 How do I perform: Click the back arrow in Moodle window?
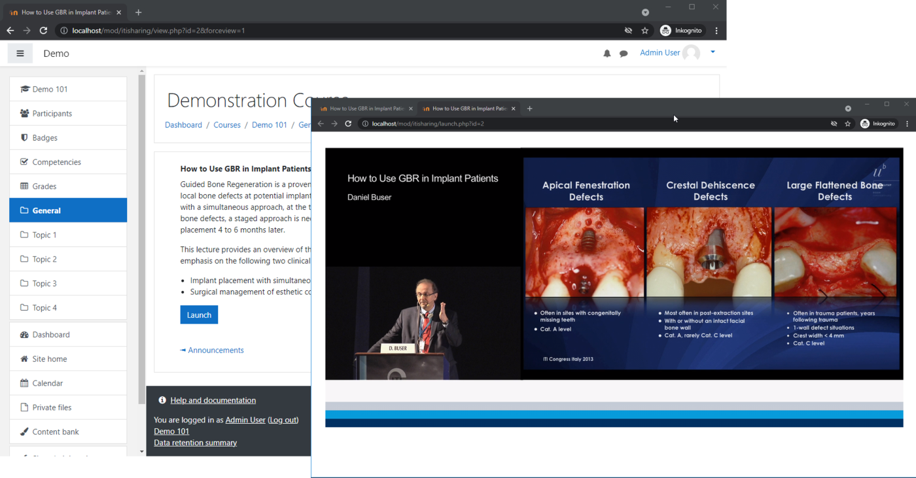10,31
